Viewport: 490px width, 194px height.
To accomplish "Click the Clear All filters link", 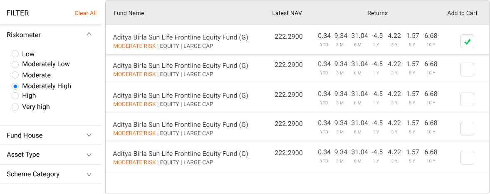I will (86, 13).
